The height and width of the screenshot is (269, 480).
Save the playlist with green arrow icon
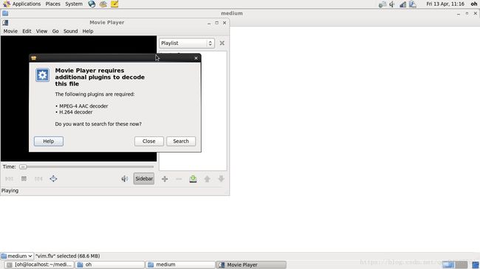[x=193, y=179]
